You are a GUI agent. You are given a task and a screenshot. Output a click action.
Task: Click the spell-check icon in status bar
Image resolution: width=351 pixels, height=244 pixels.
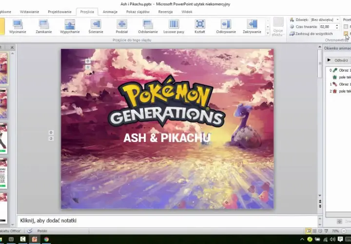click(30, 231)
